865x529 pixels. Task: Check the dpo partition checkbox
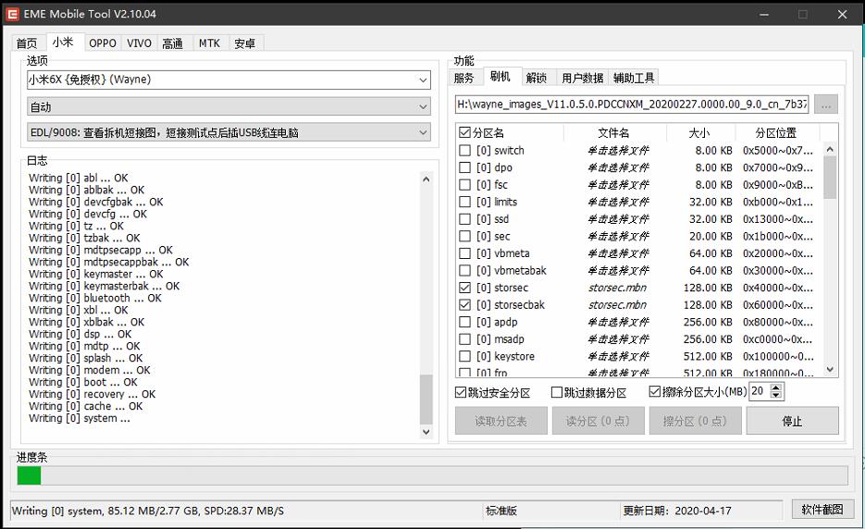(465, 167)
